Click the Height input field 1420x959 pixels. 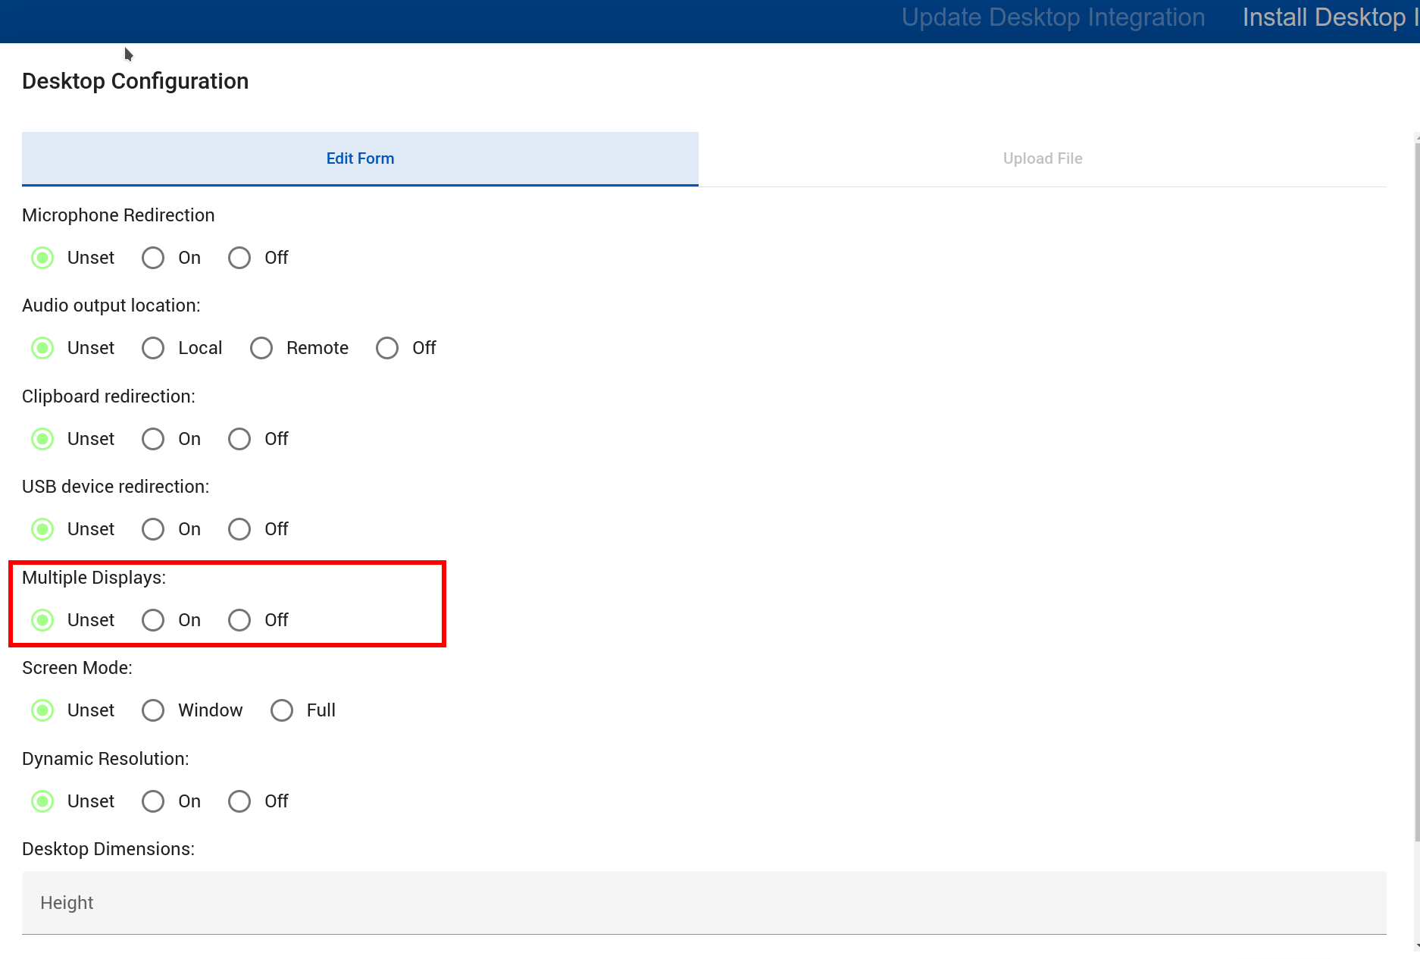click(703, 902)
